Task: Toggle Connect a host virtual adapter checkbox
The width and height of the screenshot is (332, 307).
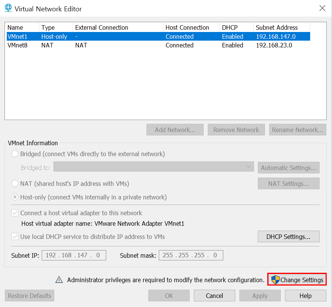Action: (x=15, y=213)
